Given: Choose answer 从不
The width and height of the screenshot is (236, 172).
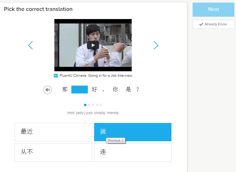Looking at the screenshot, I should [53, 152].
